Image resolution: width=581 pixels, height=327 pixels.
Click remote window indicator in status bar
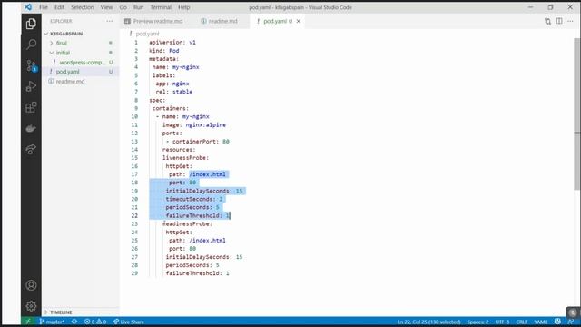click(28, 322)
